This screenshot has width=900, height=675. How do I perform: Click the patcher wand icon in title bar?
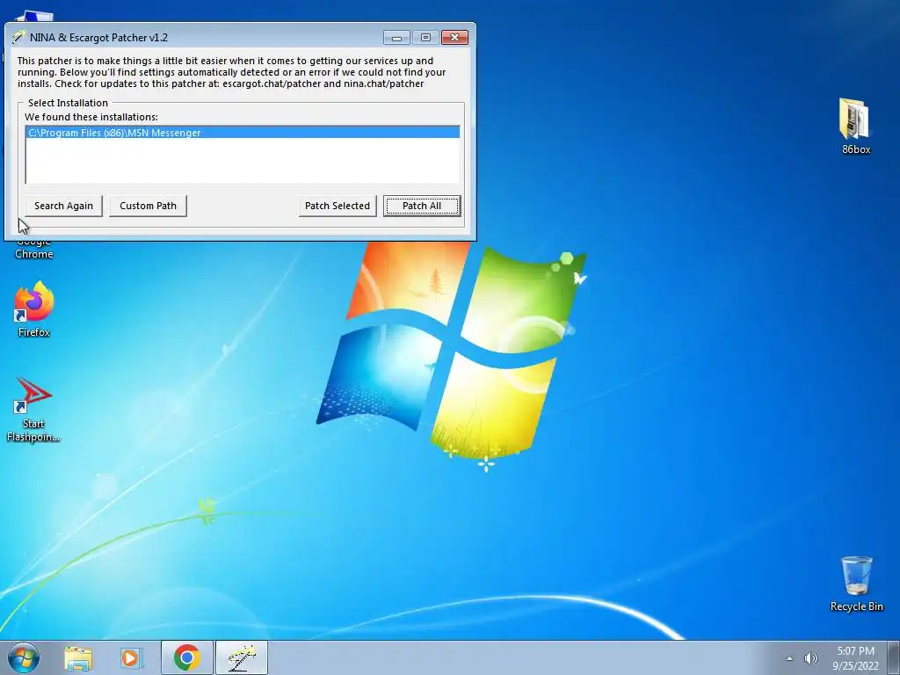[x=19, y=37]
